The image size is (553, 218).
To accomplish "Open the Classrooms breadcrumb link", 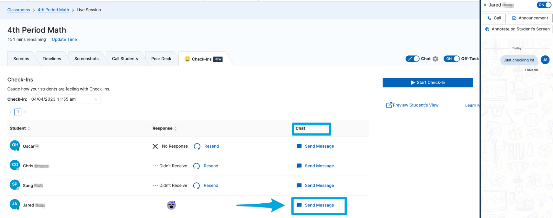I will pyautogui.click(x=19, y=10).
